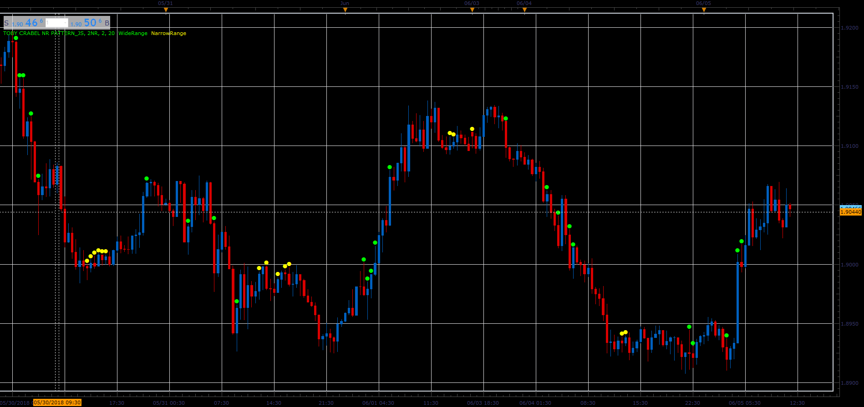Image resolution: width=864 pixels, height=407 pixels.
Task: Click the green WideRange legend label
Action: click(133, 33)
